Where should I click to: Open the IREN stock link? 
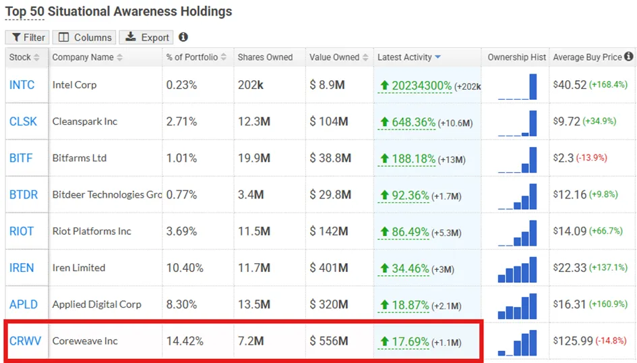pos(22,268)
